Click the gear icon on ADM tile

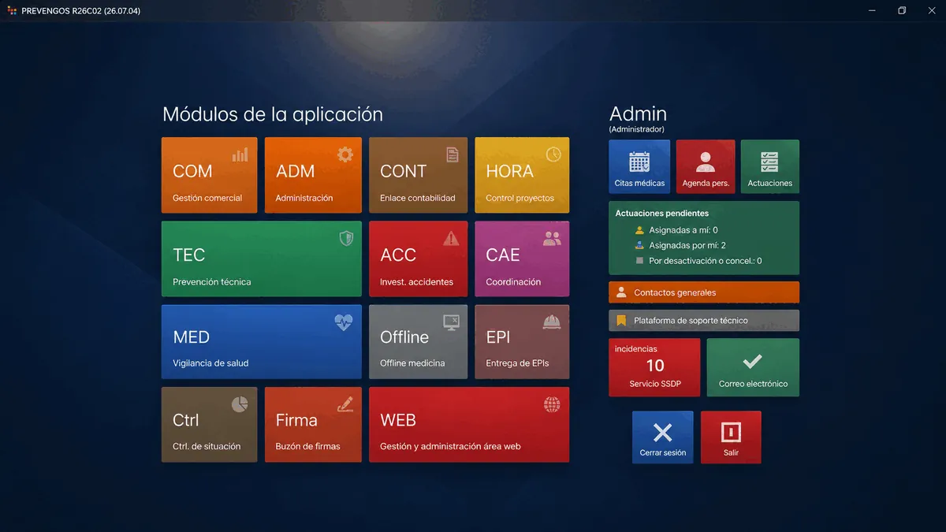(x=345, y=154)
